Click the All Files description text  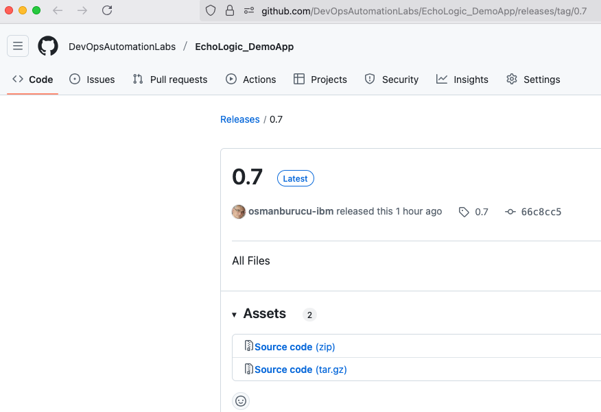point(250,260)
